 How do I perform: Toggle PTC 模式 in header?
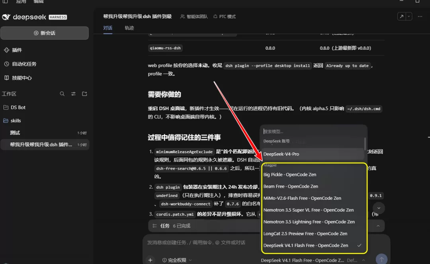(x=224, y=16)
